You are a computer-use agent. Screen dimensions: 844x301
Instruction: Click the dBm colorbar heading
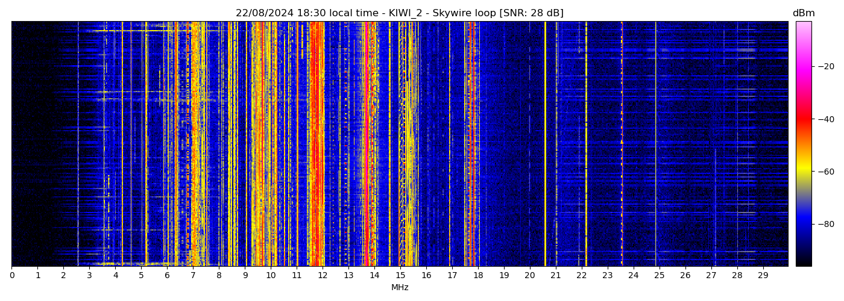pyautogui.click(x=803, y=13)
